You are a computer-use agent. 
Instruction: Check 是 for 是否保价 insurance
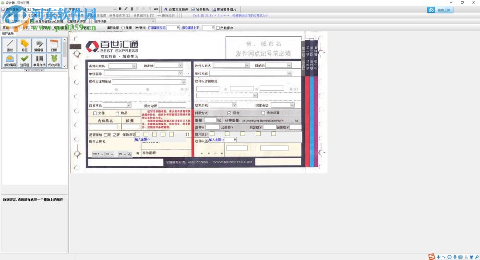point(106,135)
